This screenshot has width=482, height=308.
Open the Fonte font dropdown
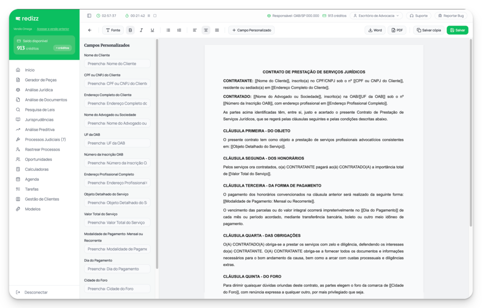click(113, 30)
